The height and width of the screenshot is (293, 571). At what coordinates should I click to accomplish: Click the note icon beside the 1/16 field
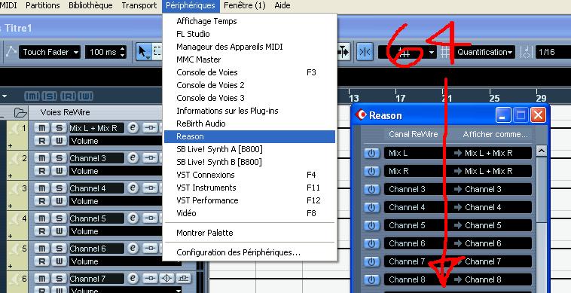coord(527,53)
